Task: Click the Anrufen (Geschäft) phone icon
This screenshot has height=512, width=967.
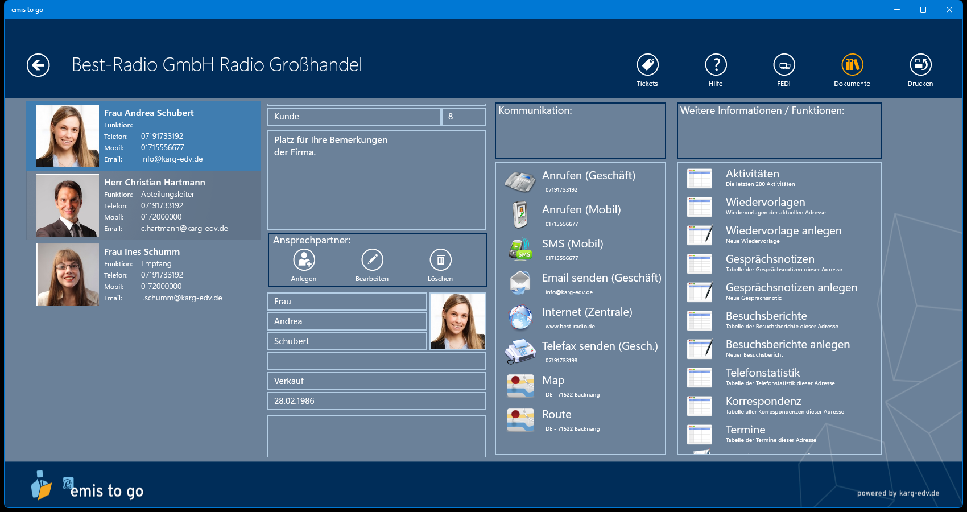Action: coord(520,181)
